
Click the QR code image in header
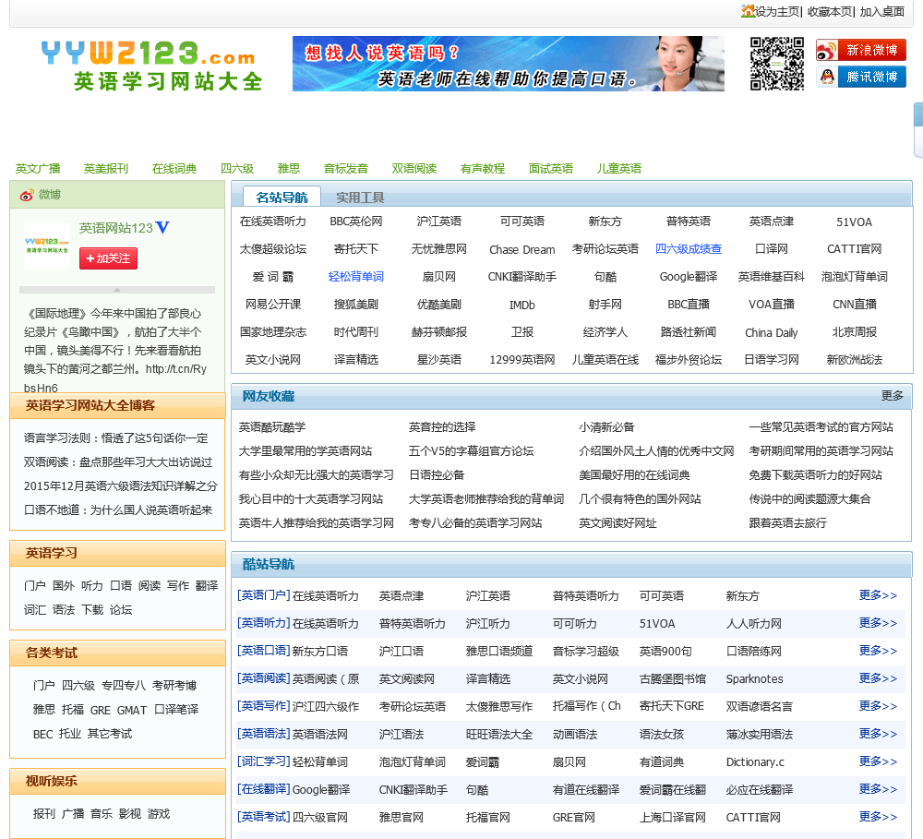tap(776, 64)
